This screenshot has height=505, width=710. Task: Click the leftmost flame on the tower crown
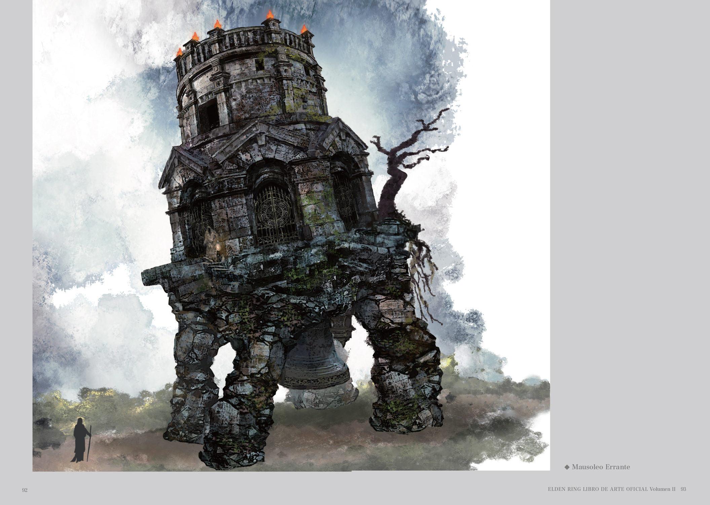coord(180,52)
